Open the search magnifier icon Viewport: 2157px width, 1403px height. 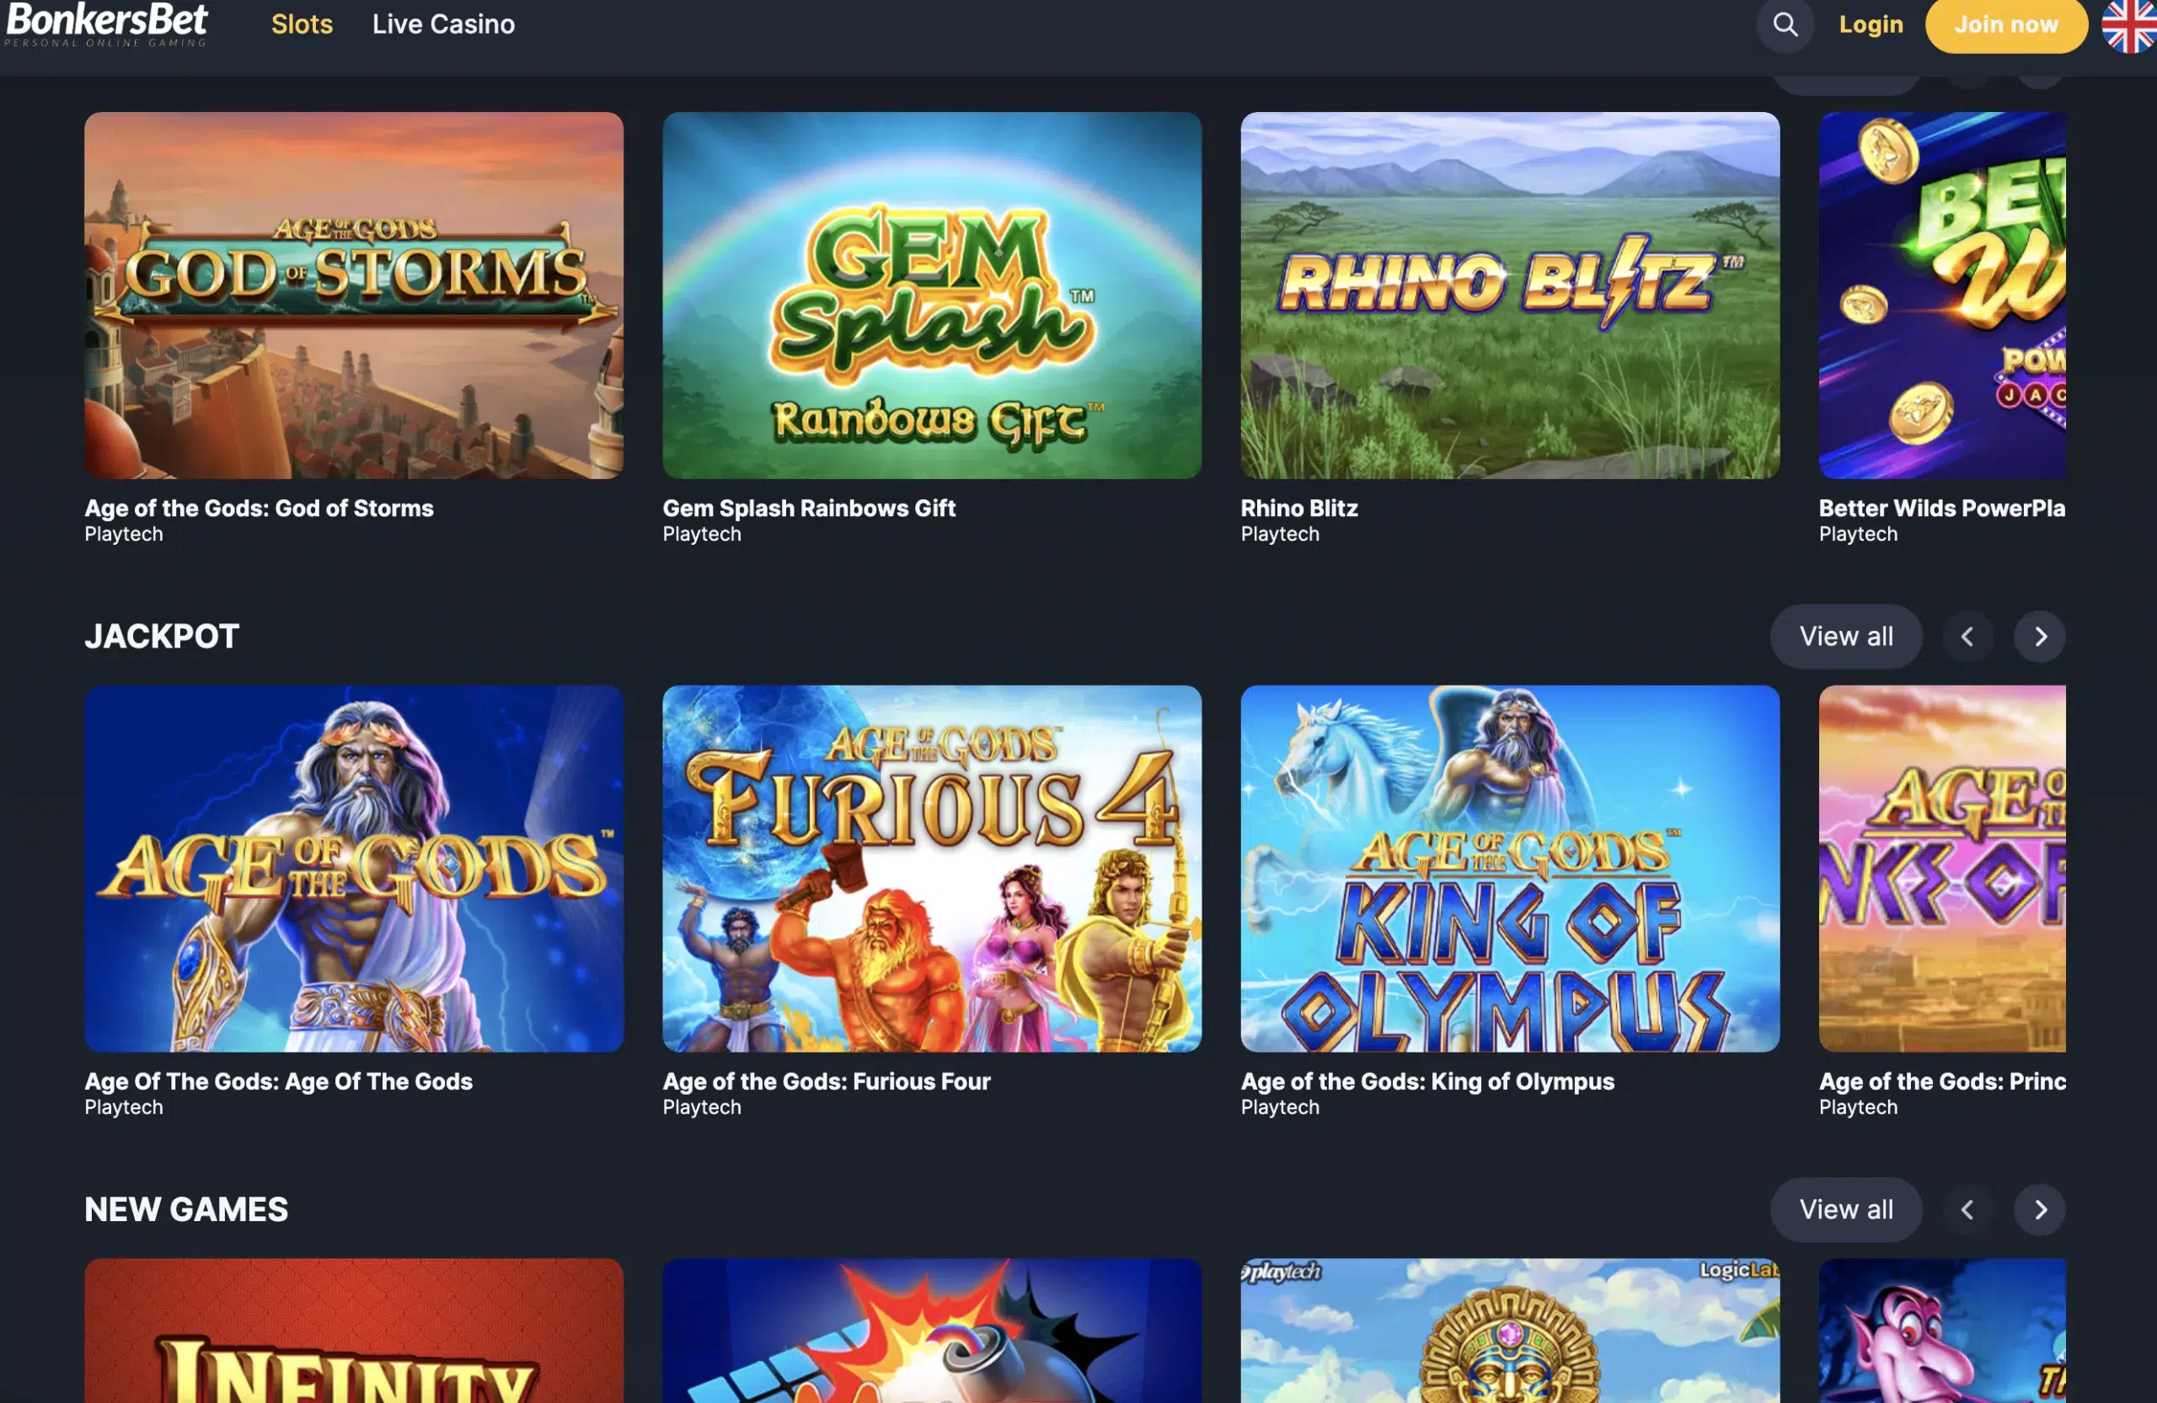click(1785, 24)
